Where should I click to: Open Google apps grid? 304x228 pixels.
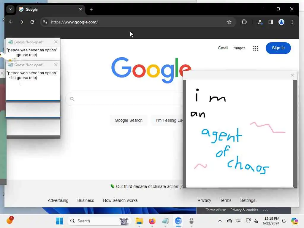(256, 48)
